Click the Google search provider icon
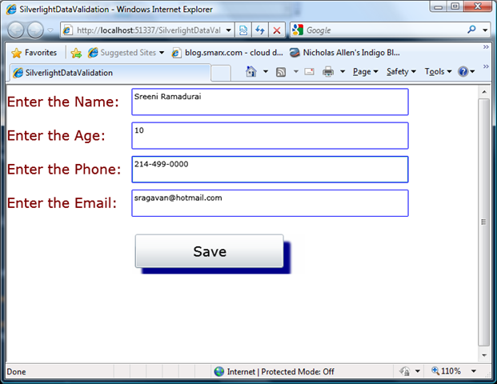 [x=298, y=30]
